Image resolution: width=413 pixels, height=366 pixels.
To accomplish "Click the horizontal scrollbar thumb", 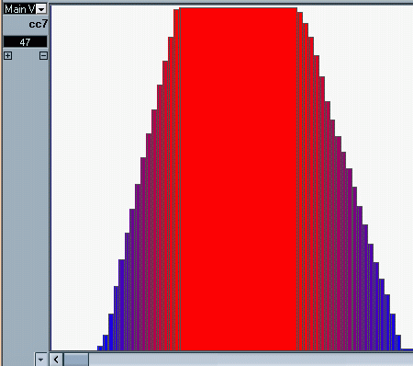I will (76, 360).
